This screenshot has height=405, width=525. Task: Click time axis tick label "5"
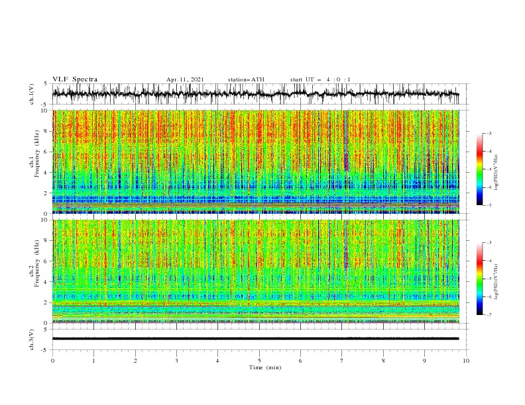(x=259, y=361)
